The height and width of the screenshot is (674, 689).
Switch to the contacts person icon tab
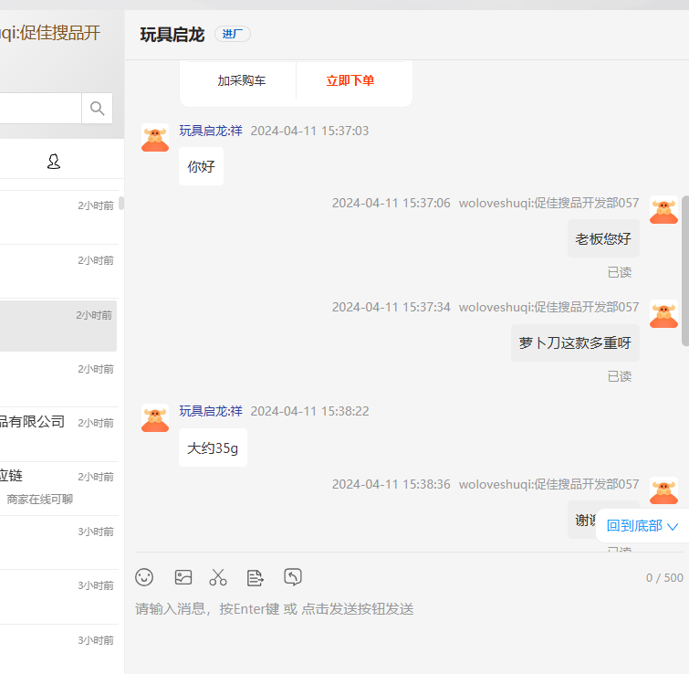pos(54,162)
